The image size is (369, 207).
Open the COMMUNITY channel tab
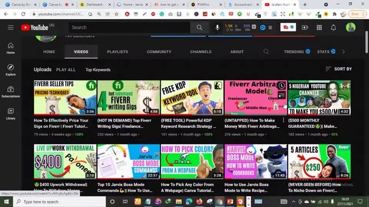click(159, 52)
